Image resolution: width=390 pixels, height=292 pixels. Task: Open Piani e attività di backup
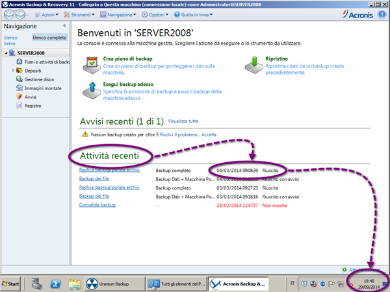pos(47,62)
